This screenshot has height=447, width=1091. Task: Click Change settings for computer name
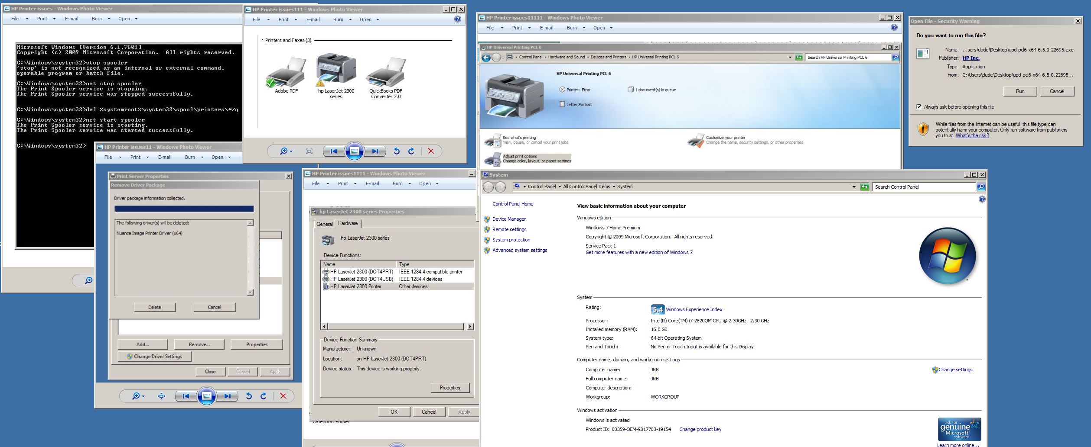point(955,370)
